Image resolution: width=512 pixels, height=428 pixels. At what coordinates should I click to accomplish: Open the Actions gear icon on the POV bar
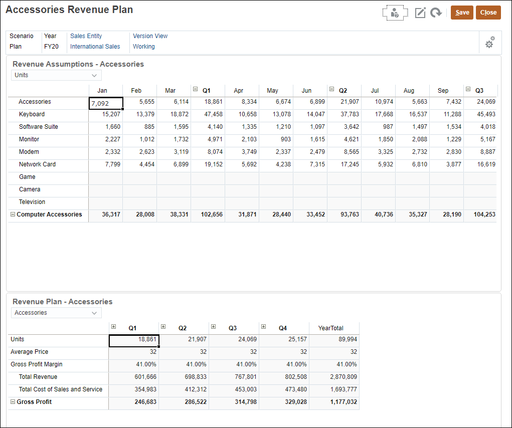pos(490,43)
